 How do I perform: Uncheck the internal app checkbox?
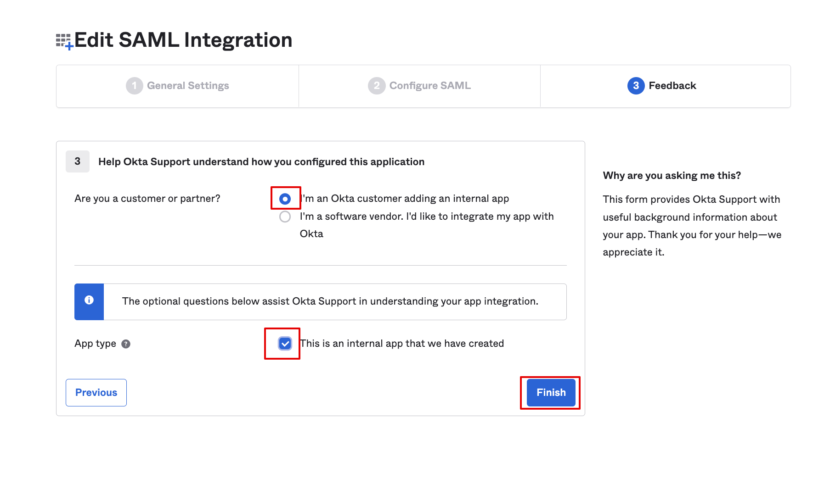click(285, 344)
